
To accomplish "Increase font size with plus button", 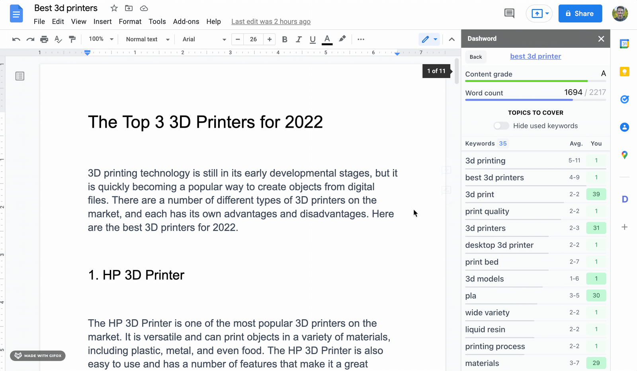I will point(270,39).
